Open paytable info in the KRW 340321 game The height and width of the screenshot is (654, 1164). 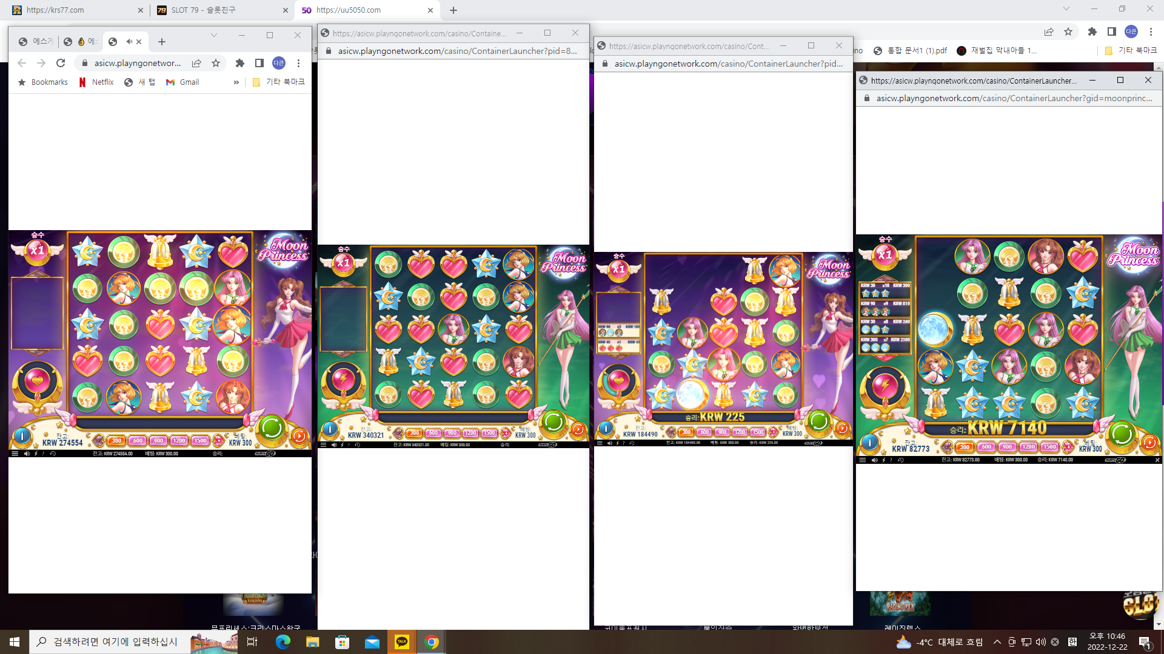coord(330,429)
